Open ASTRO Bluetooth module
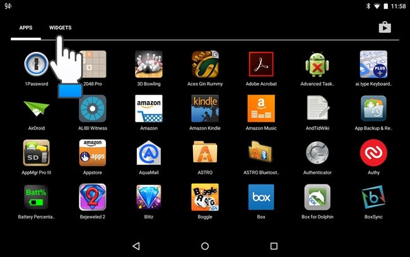Image resolution: width=410 pixels, height=257 pixels. pyautogui.click(x=261, y=152)
